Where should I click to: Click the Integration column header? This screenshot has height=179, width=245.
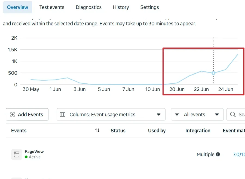pos(198,130)
